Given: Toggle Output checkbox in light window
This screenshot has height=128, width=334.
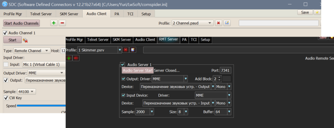Looking at the screenshot, I should (6, 80).
